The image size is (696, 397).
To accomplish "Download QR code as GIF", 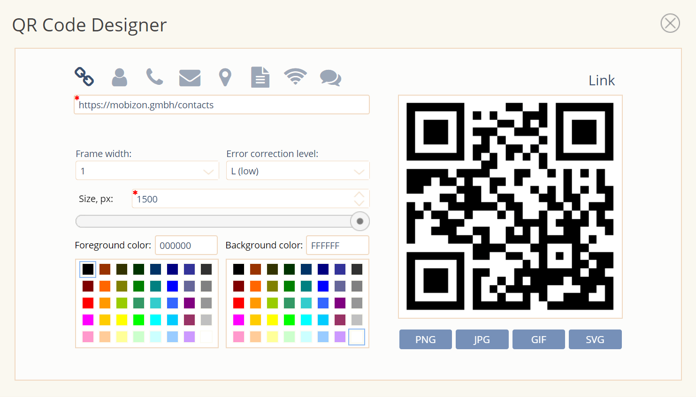I will coord(539,339).
